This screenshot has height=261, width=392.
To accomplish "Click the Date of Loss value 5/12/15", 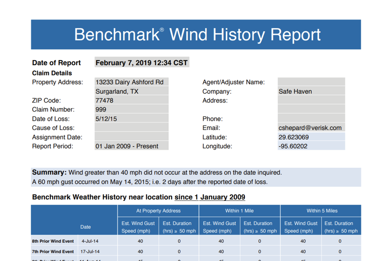I will pos(132,118).
